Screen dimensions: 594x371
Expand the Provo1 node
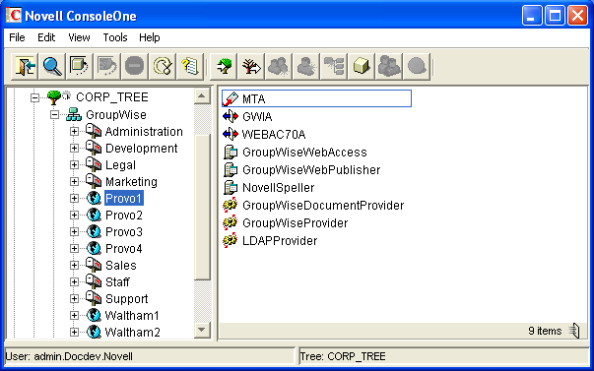point(74,198)
